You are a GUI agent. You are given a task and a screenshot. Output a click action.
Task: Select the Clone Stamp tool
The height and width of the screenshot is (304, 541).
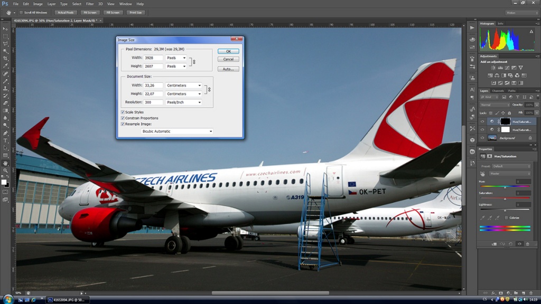click(x=5, y=89)
